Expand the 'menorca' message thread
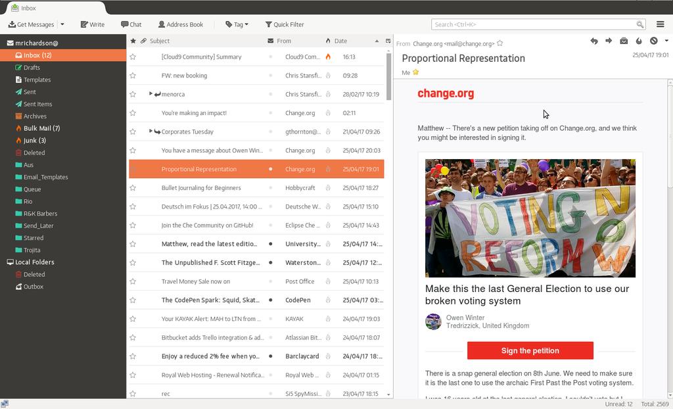The image size is (673, 409). [151, 94]
